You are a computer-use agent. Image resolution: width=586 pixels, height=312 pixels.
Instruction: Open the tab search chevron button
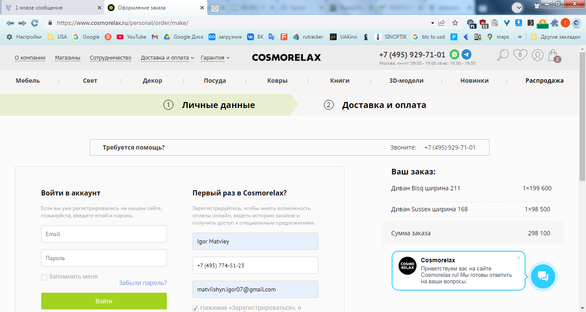(517, 7)
